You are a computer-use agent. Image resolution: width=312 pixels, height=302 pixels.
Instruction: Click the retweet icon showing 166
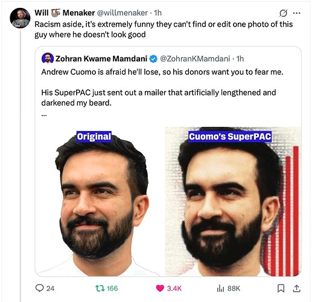click(x=100, y=288)
